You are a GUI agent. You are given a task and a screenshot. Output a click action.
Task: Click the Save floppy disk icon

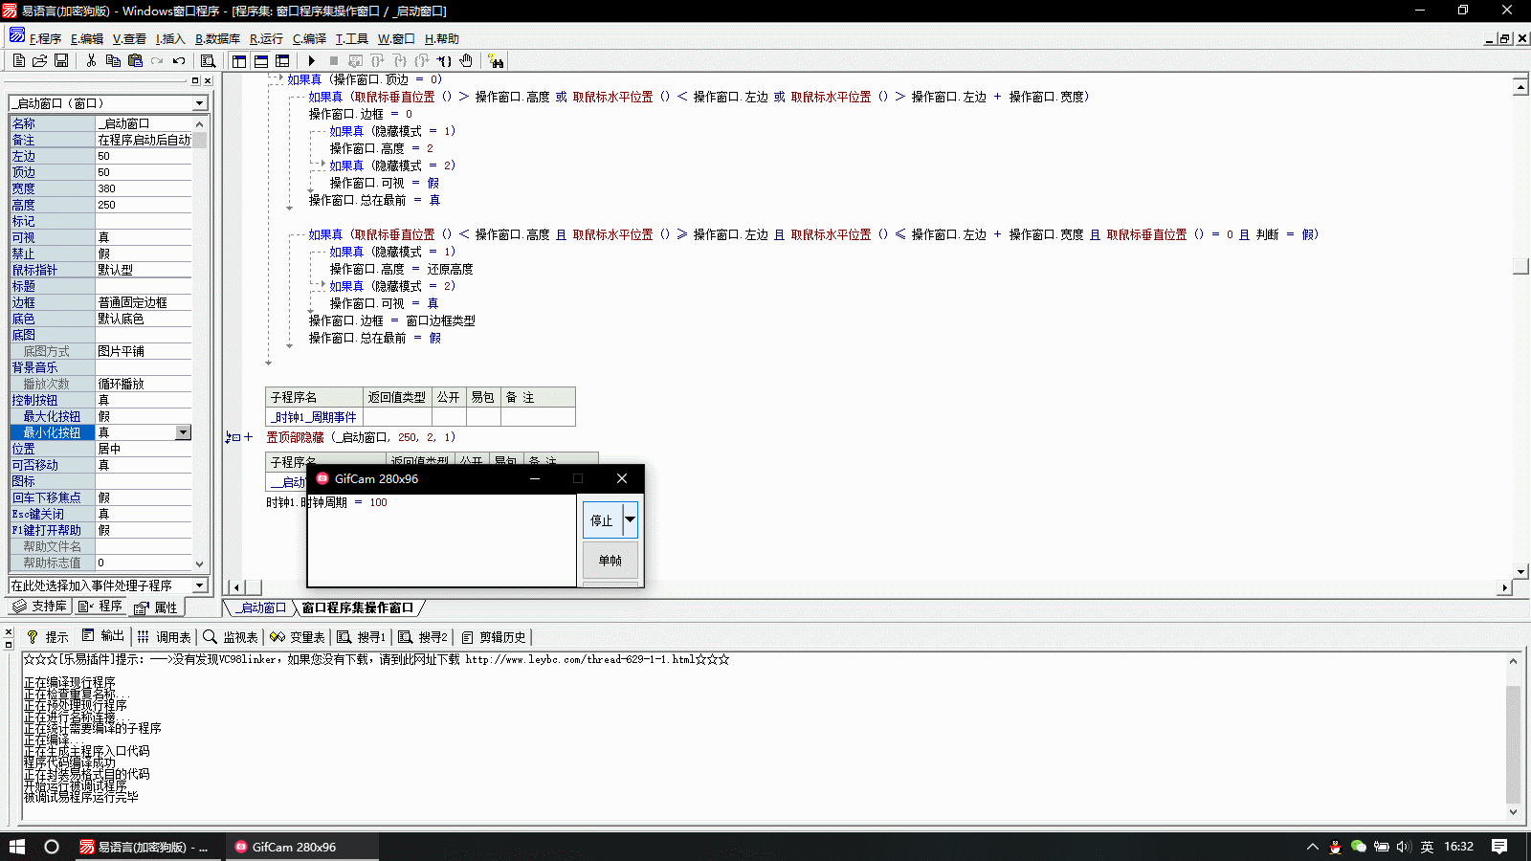coord(61,60)
